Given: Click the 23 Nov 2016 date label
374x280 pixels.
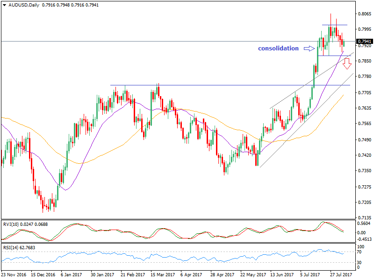Looking at the screenshot, I should point(15,276).
